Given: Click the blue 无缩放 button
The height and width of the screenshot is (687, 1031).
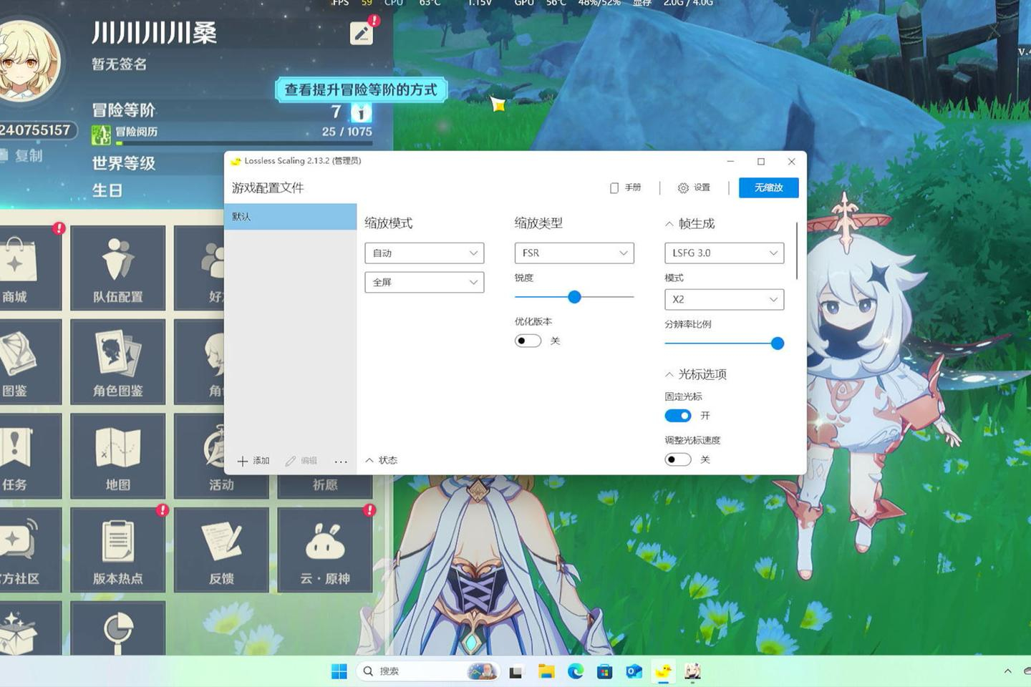Looking at the screenshot, I should [x=768, y=187].
